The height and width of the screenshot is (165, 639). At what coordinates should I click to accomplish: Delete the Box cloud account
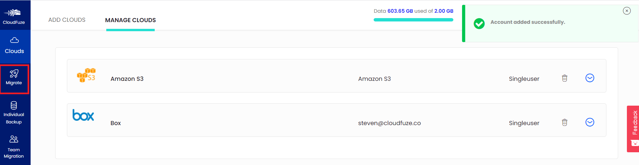(565, 122)
